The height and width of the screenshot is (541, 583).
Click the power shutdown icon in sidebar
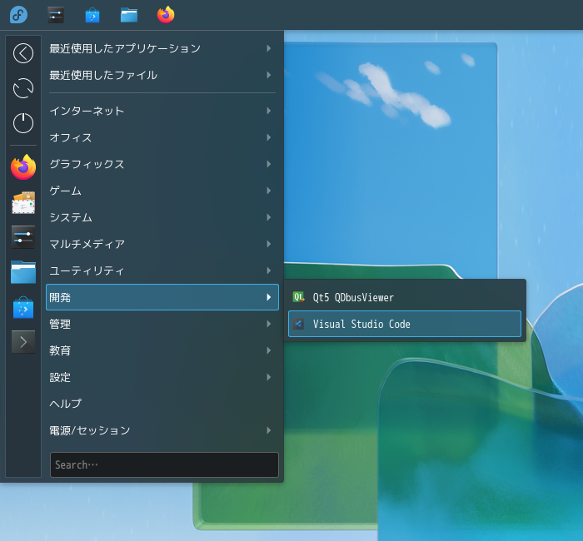(x=23, y=123)
